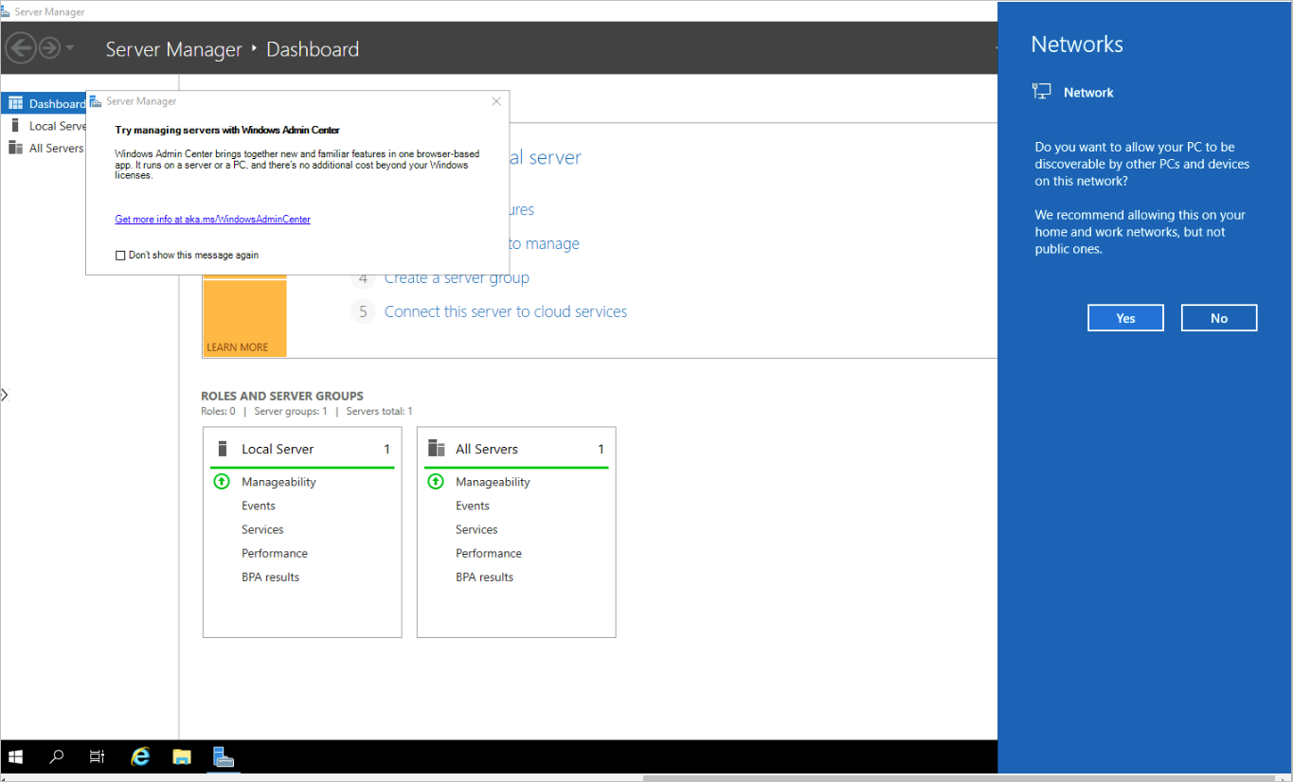This screenshot has height=782, width=1293.
Task: Open the All Servers tile header
Action: coord(516,449)
